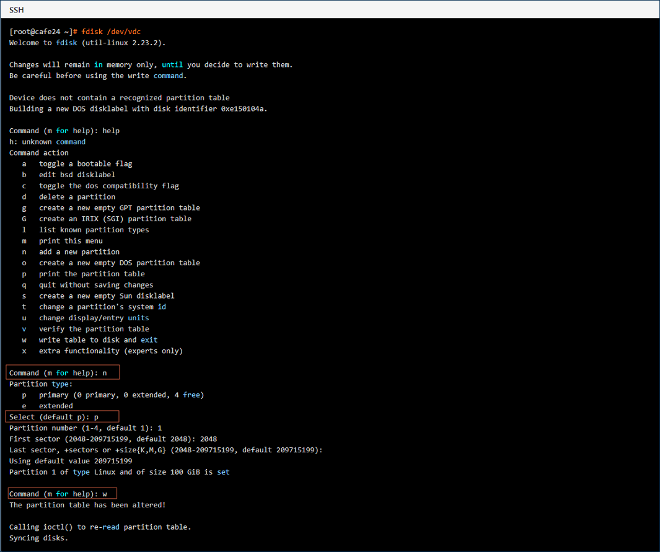This screenshot has width=660, height=552.
Task: Click the 'Syncing disks.' line
Action: (x=38, y=538)
